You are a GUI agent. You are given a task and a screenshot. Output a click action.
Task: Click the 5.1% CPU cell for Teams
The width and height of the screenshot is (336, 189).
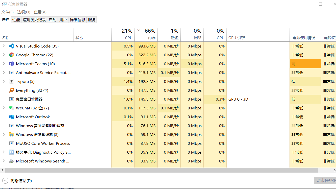coord(123,64)
